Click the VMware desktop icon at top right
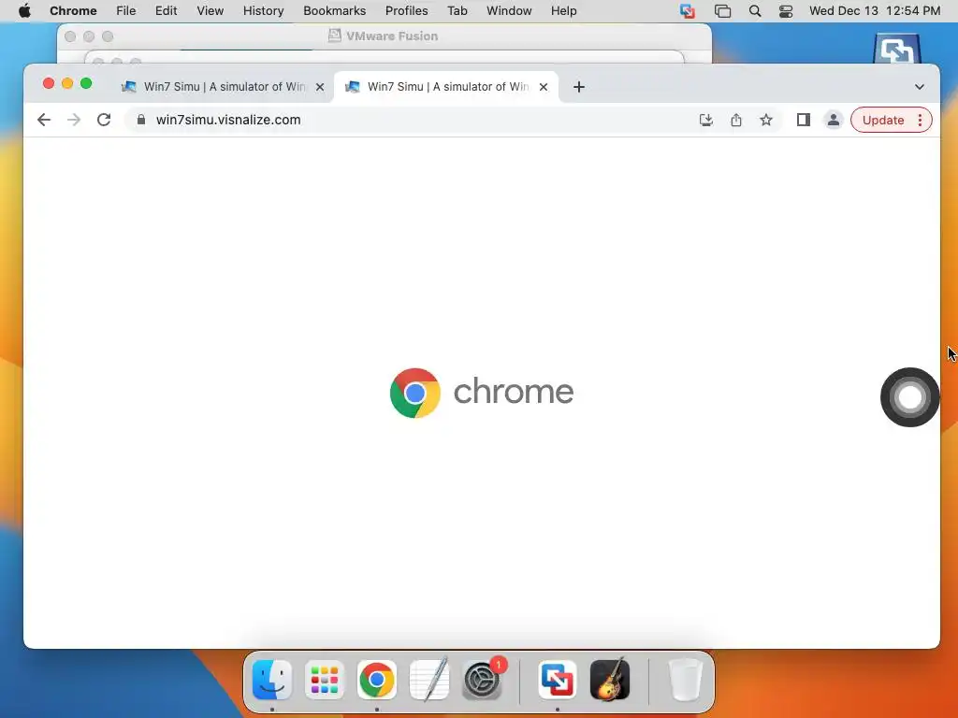 tap(896, 49)
